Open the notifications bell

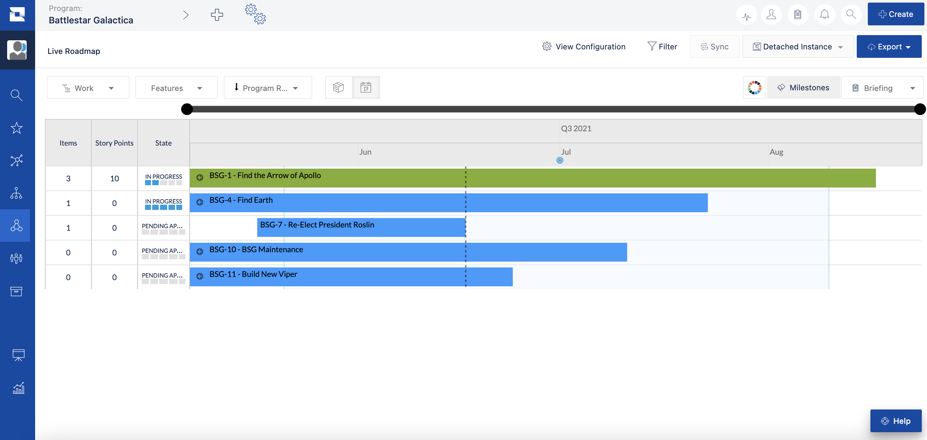(x=824, y=15)
